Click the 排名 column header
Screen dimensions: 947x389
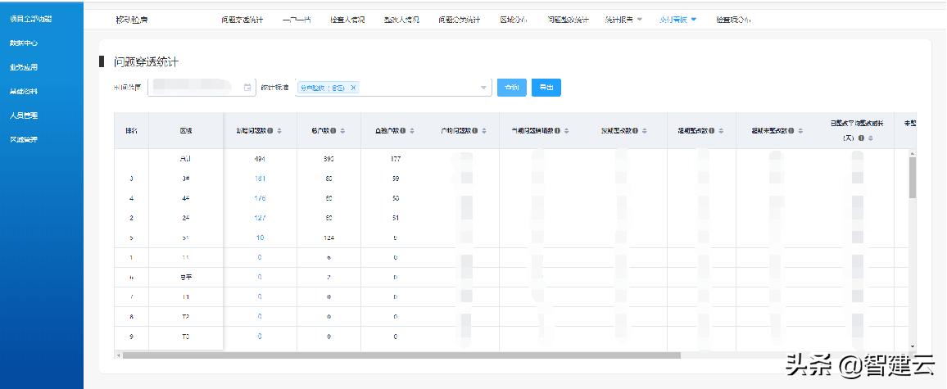(131, 130)
